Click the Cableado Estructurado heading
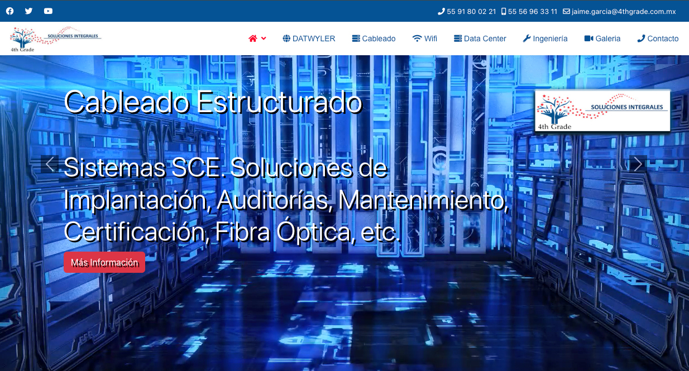The height and width of the screenshot is (371, 689). click(x=213, y=102)
